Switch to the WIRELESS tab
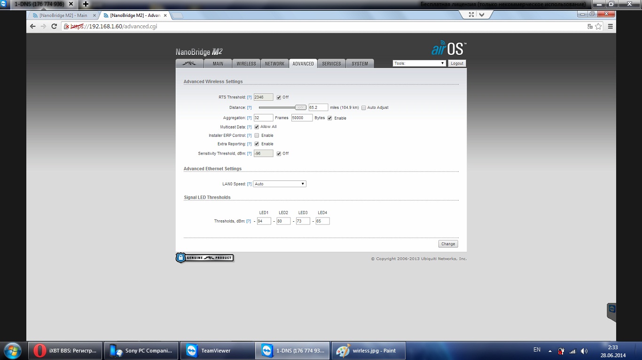This screenshot has height=360, width=642. pyautogui.click(x=246, y=64)
